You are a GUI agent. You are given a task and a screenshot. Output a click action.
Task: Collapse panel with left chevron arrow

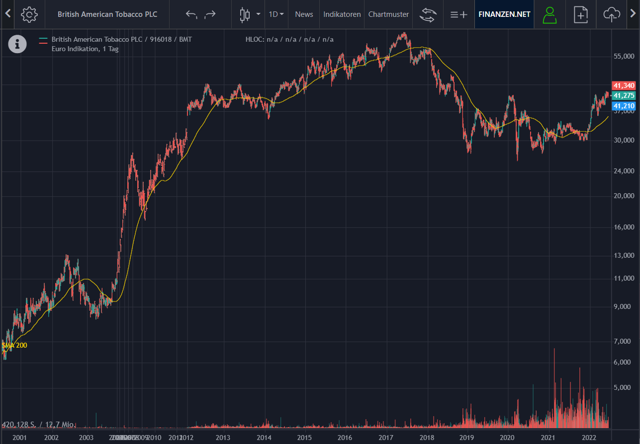tap(7, 14)
